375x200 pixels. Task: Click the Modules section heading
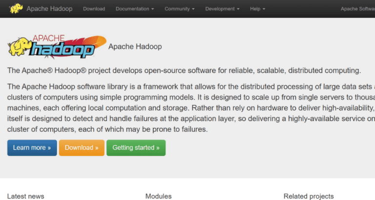click(x=158, y=196)
